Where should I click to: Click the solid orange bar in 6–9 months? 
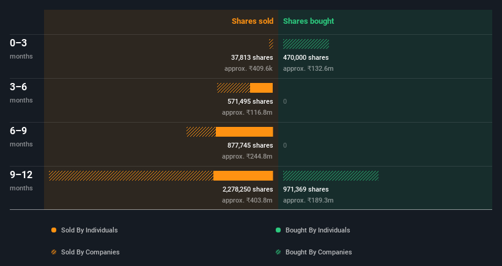[245, 132]
